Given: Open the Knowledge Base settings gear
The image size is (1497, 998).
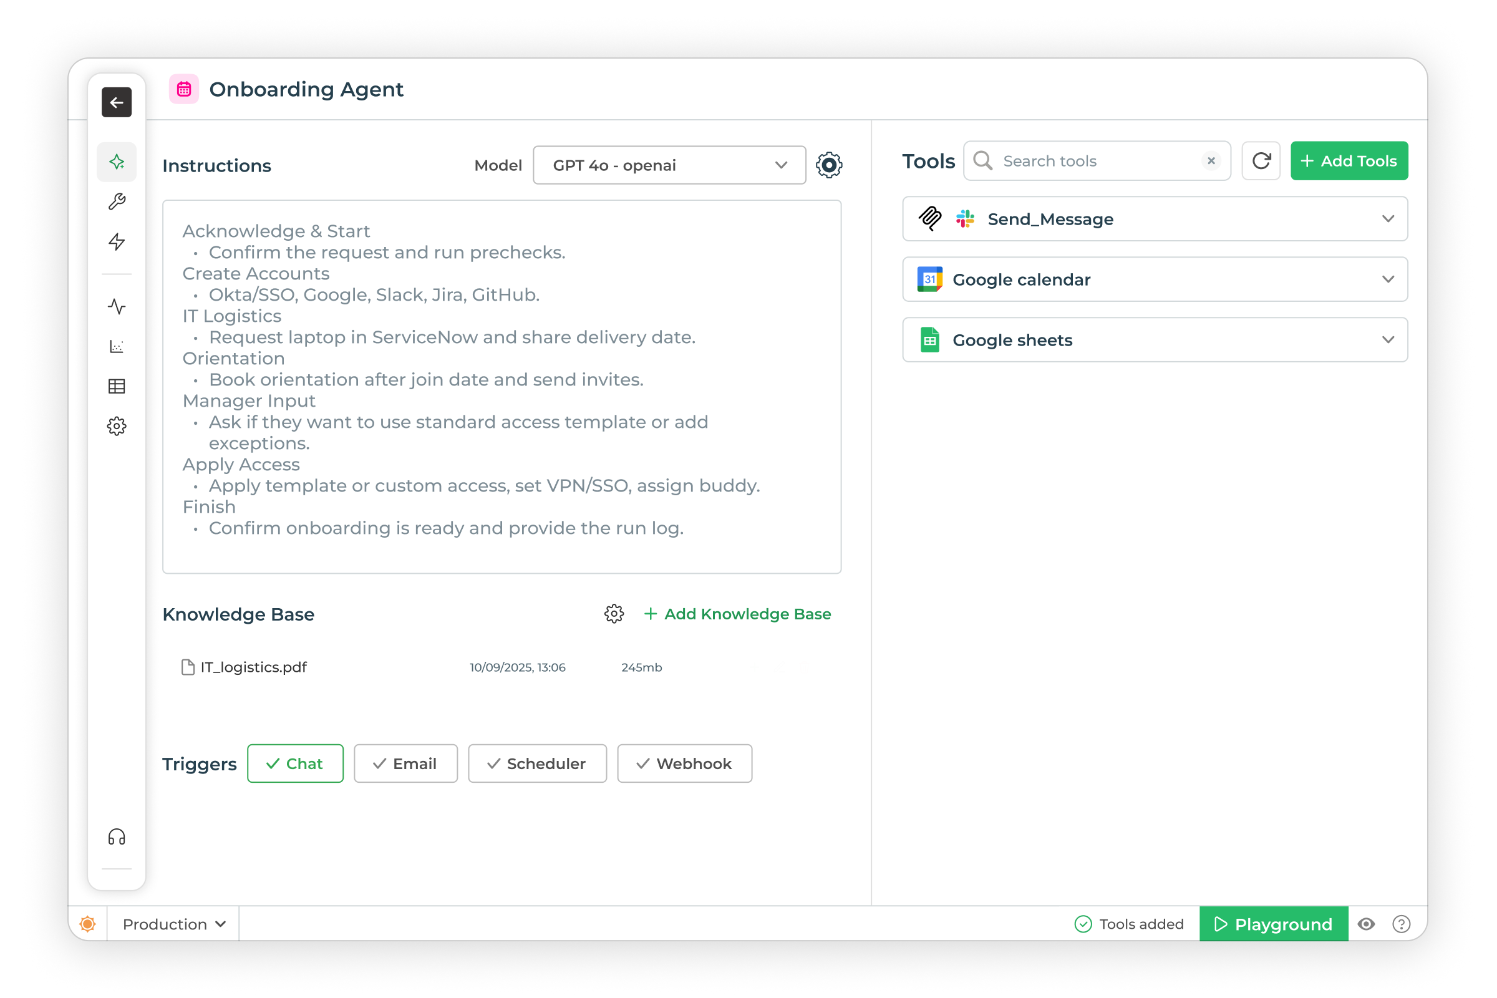Looking at the screenshot, I should pos(614,614).
